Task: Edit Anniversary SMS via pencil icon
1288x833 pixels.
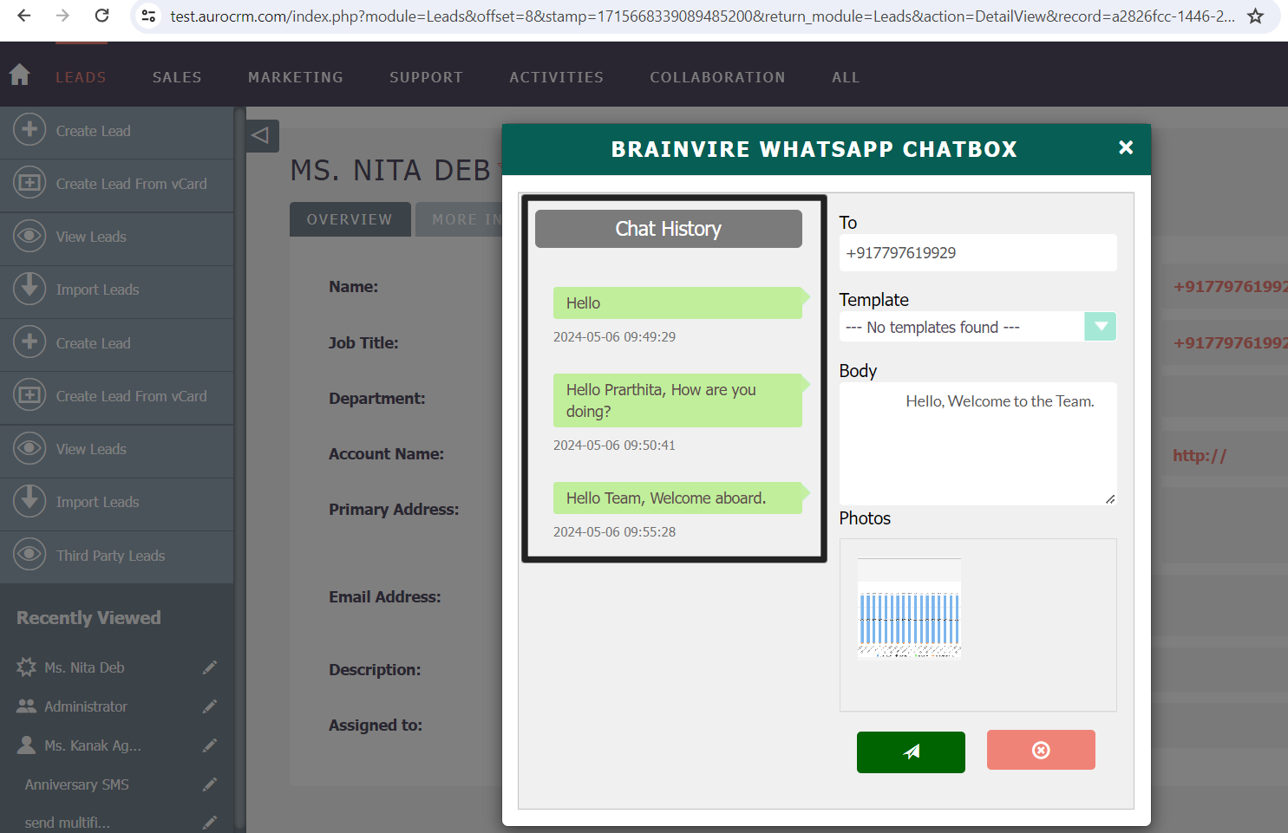Action: point(210,784)
